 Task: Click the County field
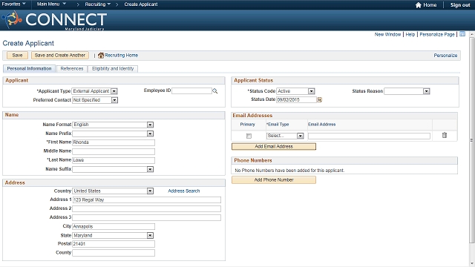[x=114, y=253]
